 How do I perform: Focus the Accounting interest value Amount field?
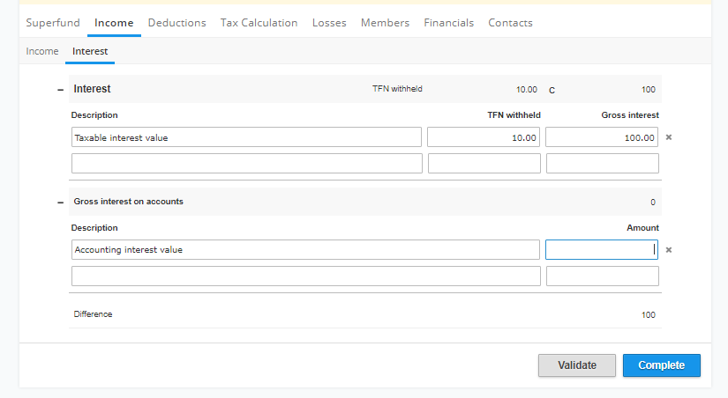click(602, 250)
